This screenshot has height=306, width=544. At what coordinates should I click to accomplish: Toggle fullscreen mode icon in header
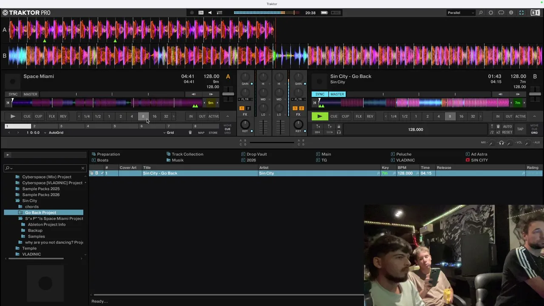(x=521, y=13)
